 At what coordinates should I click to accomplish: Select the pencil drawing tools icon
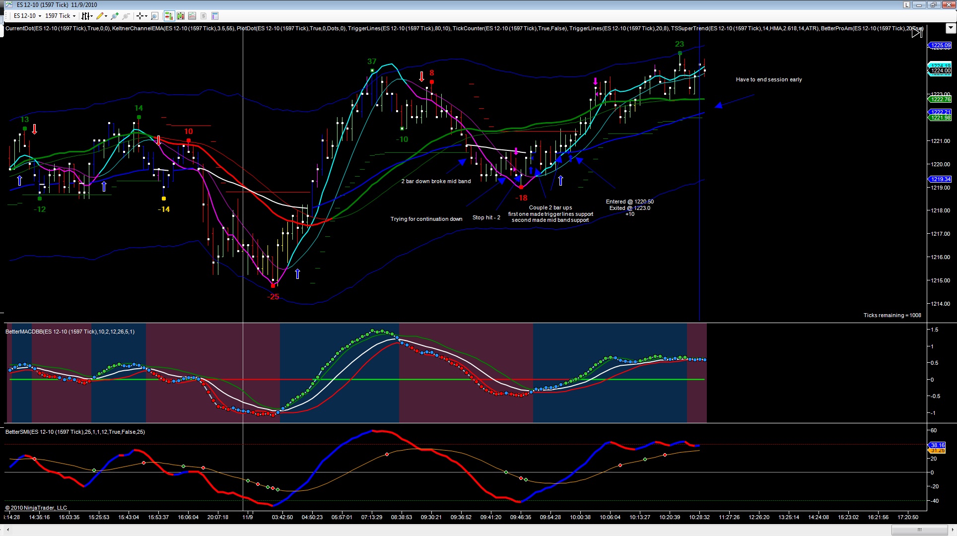tap(100, 16)
